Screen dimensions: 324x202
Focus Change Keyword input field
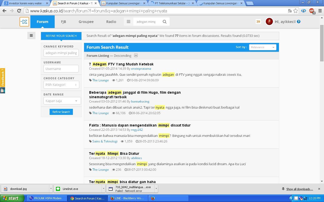[61, 53]
